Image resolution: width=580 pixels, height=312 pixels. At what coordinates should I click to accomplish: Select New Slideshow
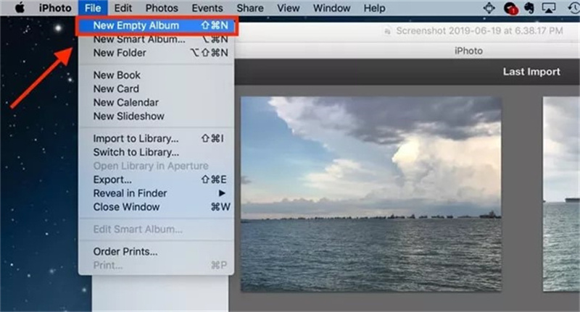pos(156,116)
